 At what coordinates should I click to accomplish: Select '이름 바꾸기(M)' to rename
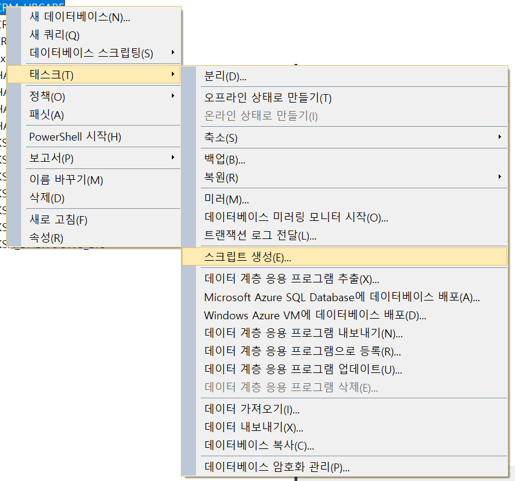[66, 180]
